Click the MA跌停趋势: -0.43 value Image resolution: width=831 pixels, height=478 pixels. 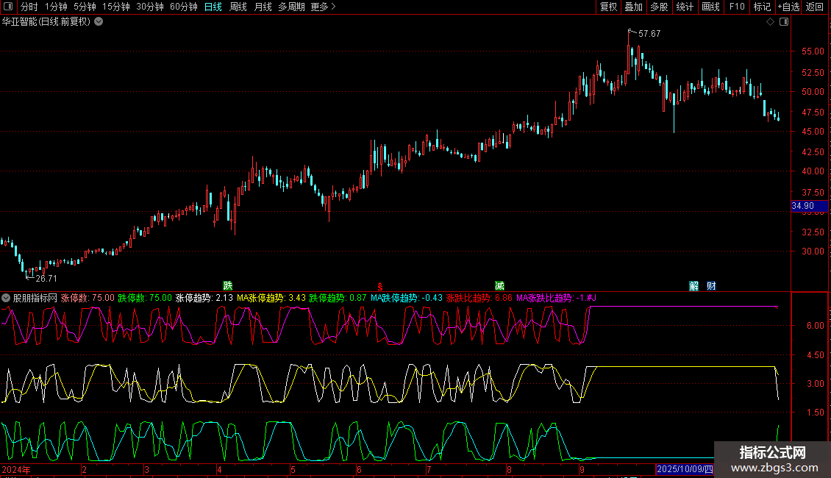407,299
